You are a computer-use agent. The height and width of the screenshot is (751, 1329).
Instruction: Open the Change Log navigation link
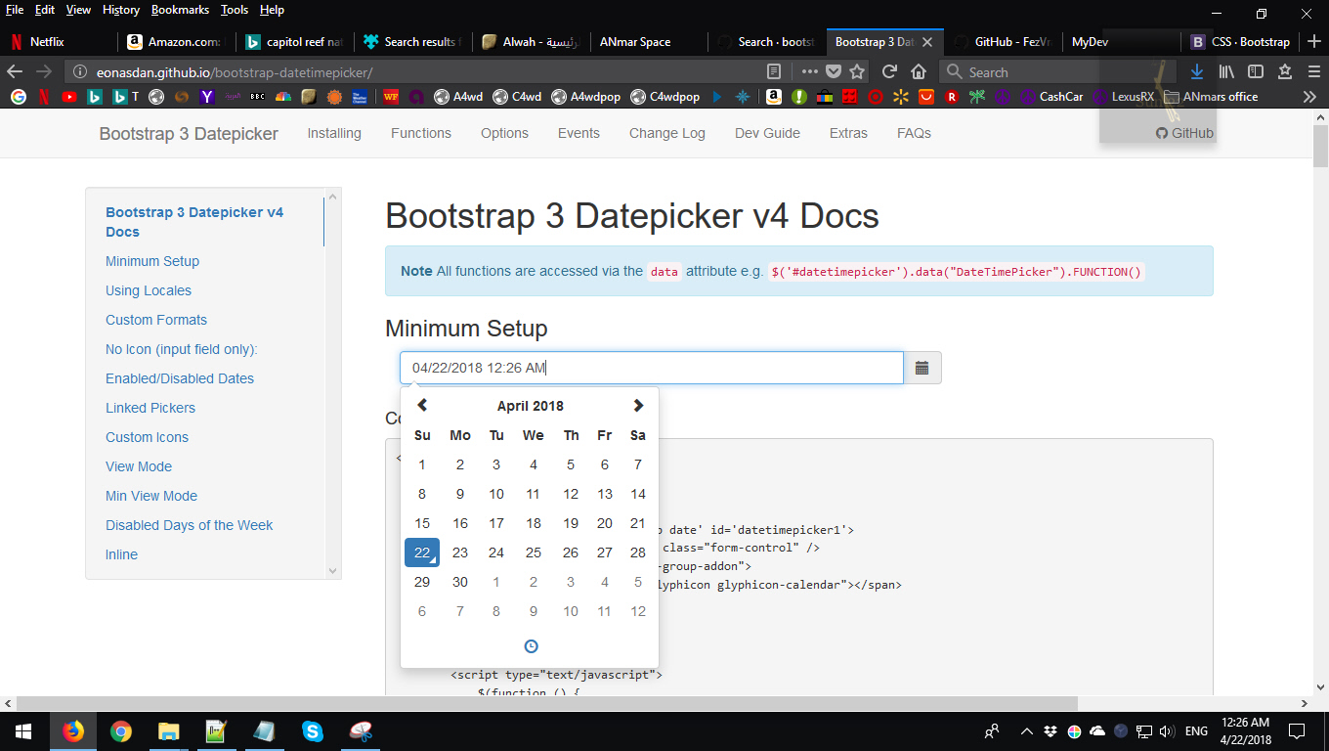coord(666,132)
